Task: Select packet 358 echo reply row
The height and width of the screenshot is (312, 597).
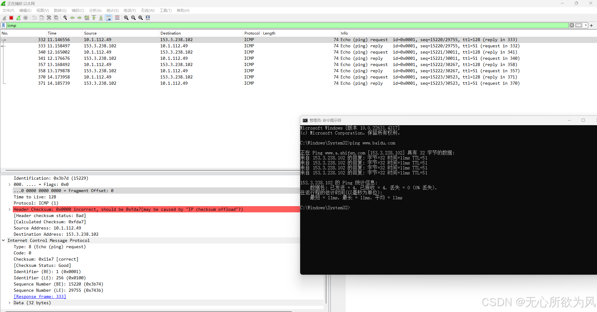Action: [x=298, y=71]
